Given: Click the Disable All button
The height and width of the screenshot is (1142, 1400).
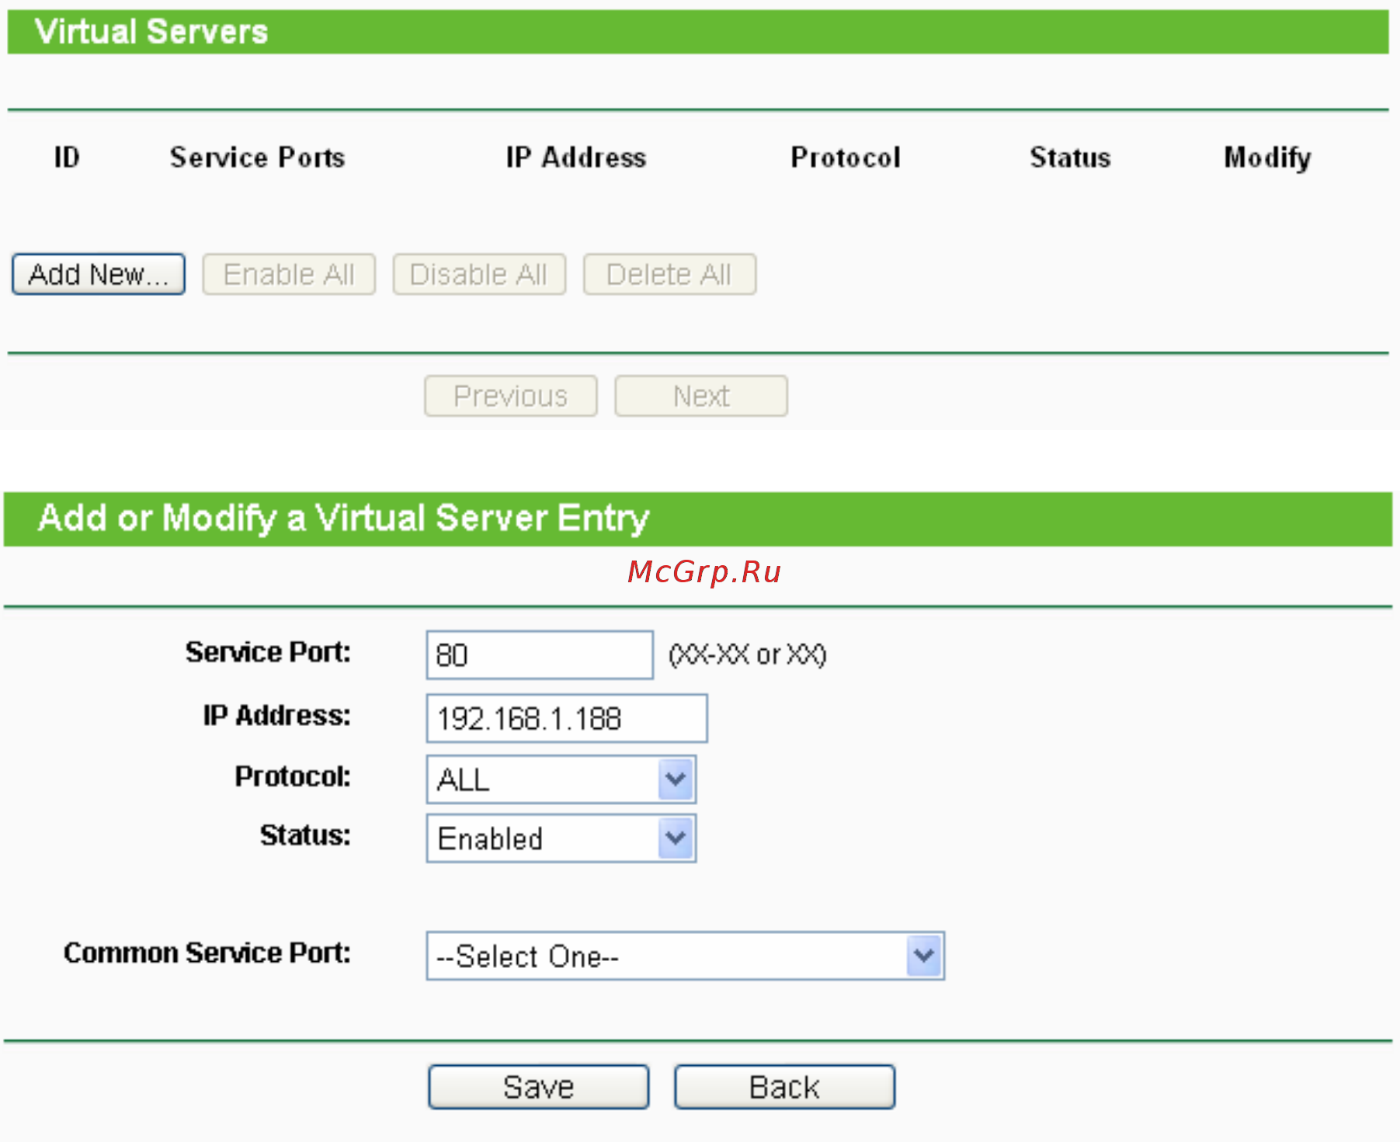Looking at the screenshot, I should pyautogui.click(x=479, y=274).
